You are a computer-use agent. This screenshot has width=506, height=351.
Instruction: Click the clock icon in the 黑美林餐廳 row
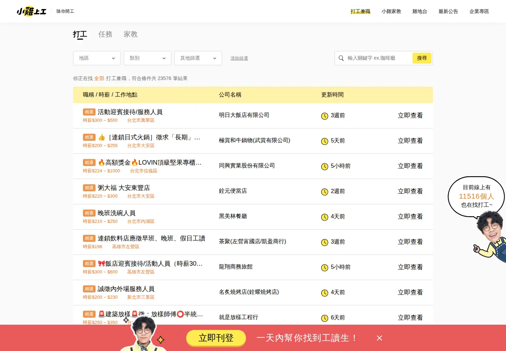[325, 217]
